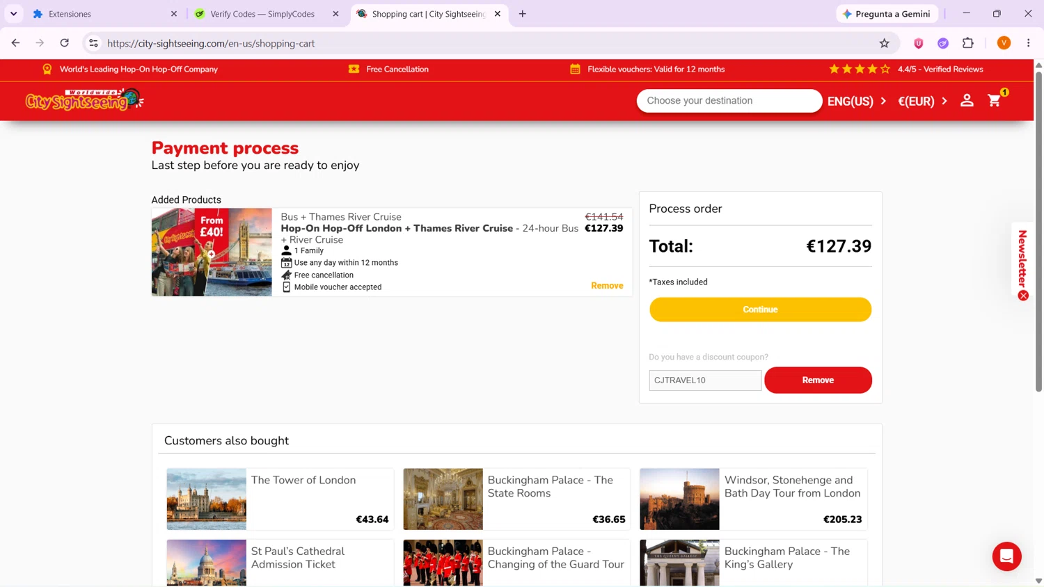The image size is (1044, 587).
Task: Click the Tower of London thumbnail image
Action: coord(207,499)
